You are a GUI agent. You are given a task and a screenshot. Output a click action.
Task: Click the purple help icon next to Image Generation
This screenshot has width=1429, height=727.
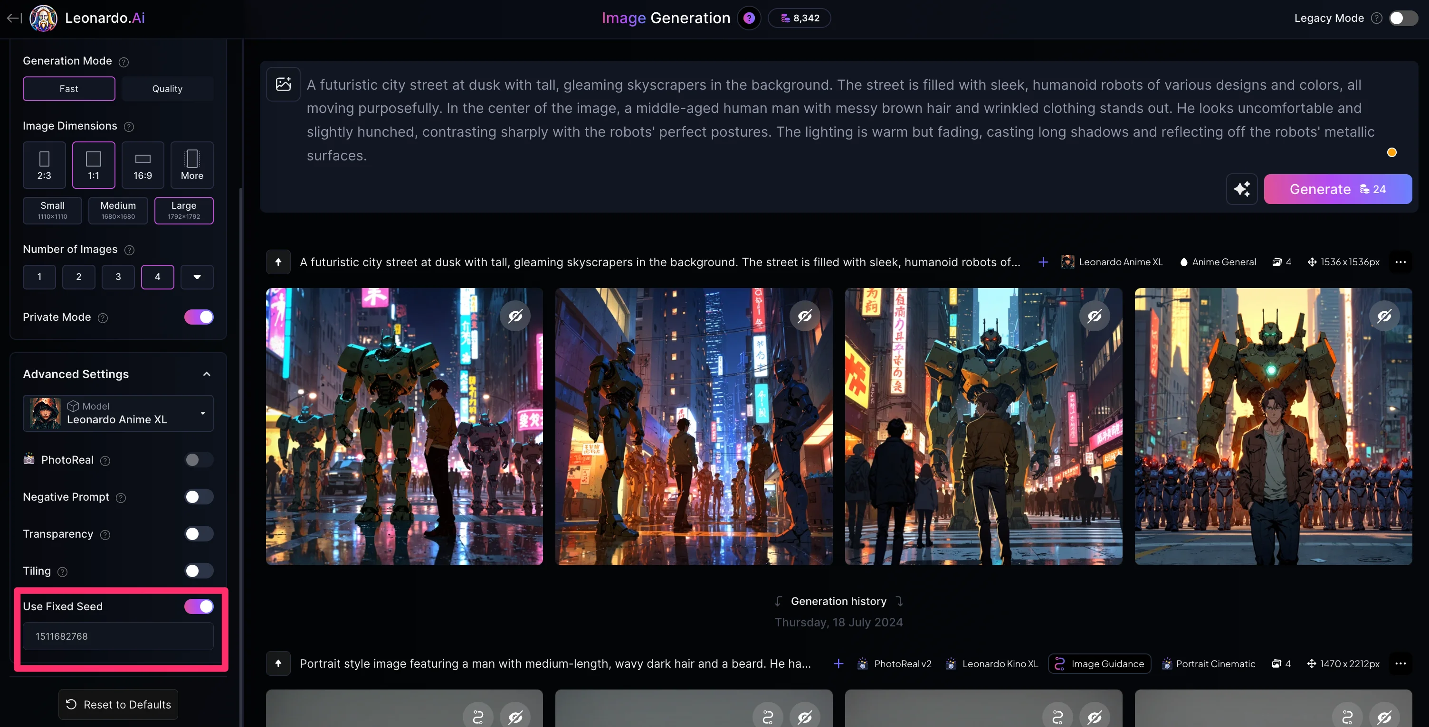point(749,18)
